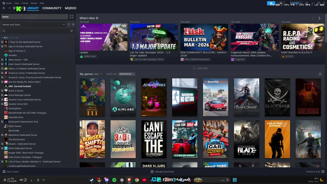
Task: Open the Windows Start menu
Action: click(x=235, y=180)
